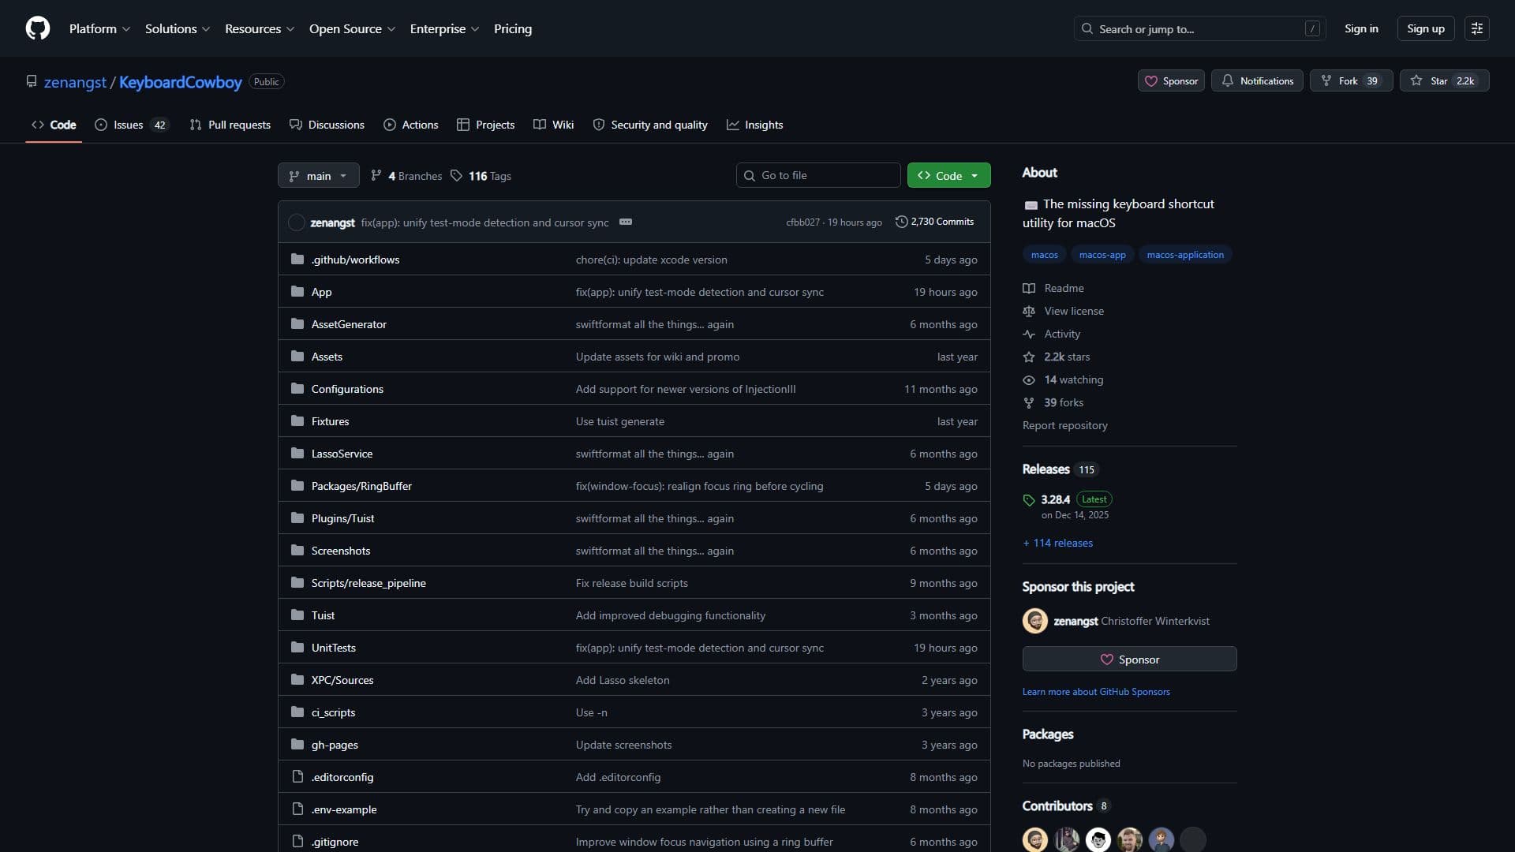Open the Learn more about GitHub Sponsors link

(x=1096, y=692)
